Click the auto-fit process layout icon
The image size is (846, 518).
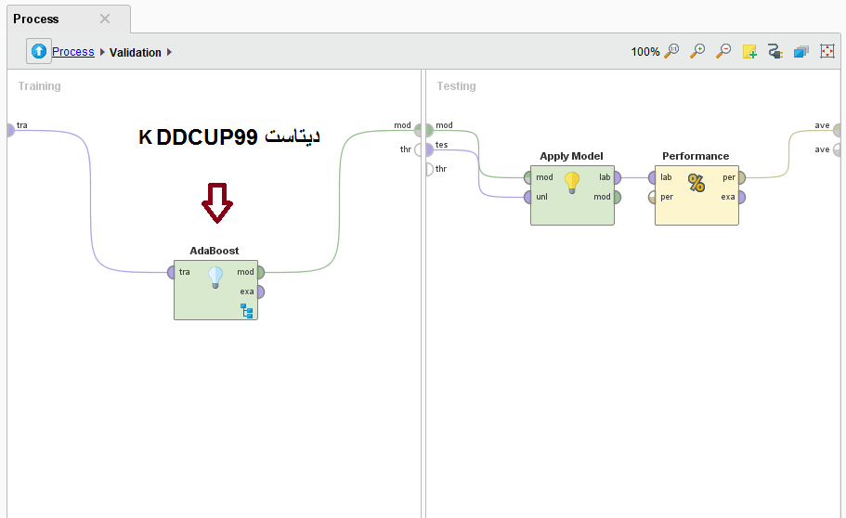point(826,52)
